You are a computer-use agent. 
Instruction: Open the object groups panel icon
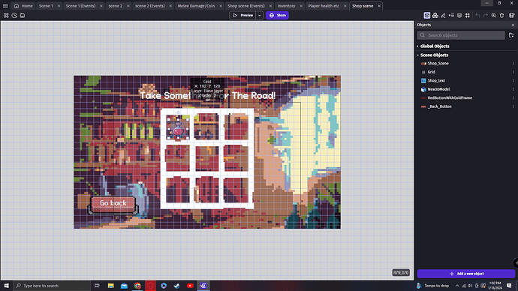[435, 15]
